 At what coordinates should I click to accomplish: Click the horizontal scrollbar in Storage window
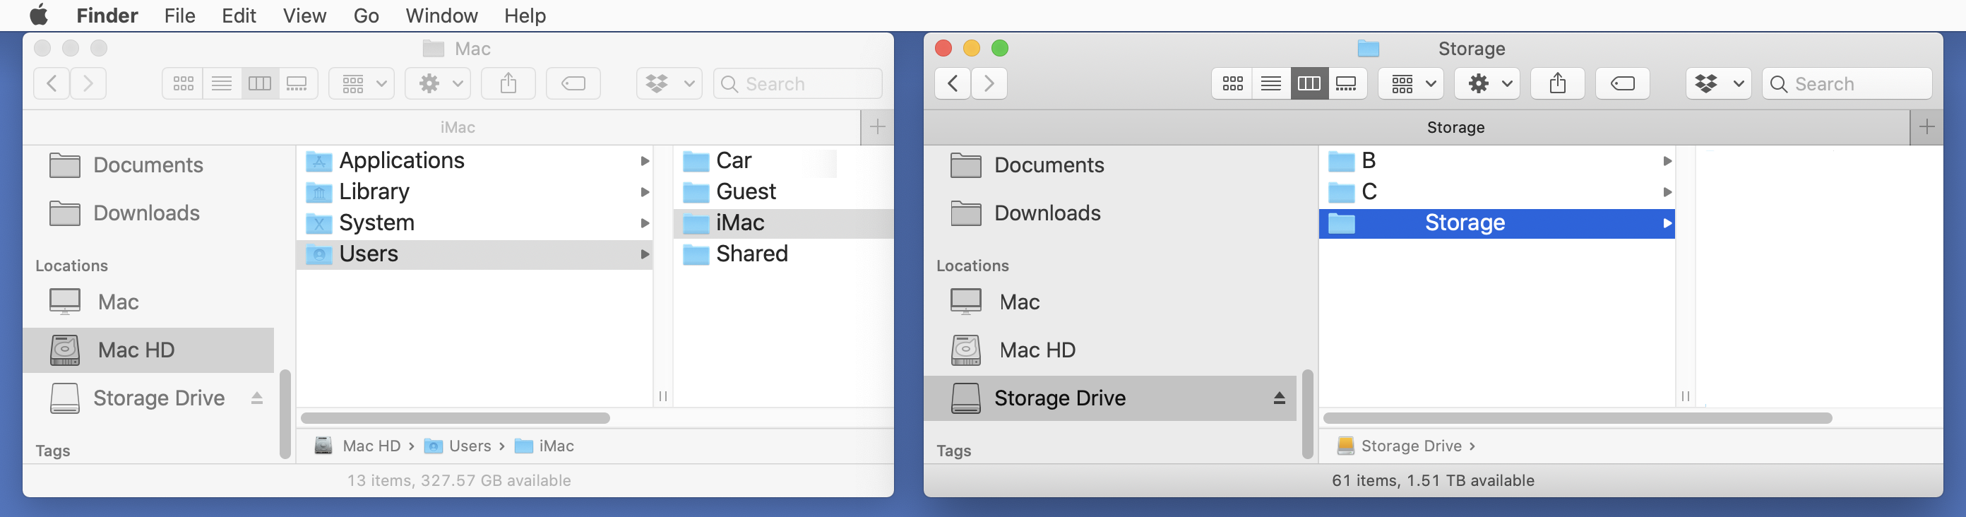[1577, 417]
